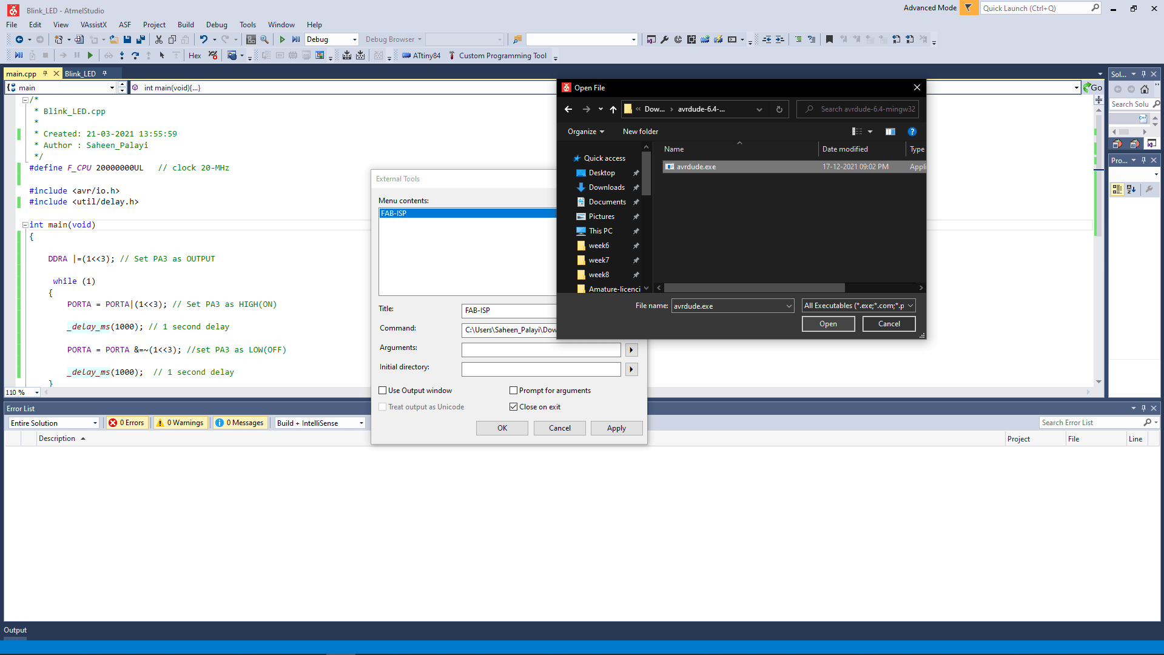Click the Breakpoints window icon
The width and height of the screenshot is (1164, 655).
[232, 56]
